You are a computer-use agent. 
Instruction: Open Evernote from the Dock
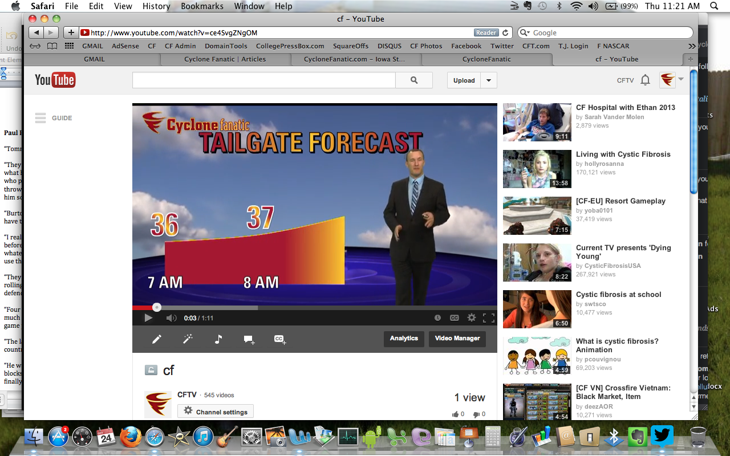(638, 437)
